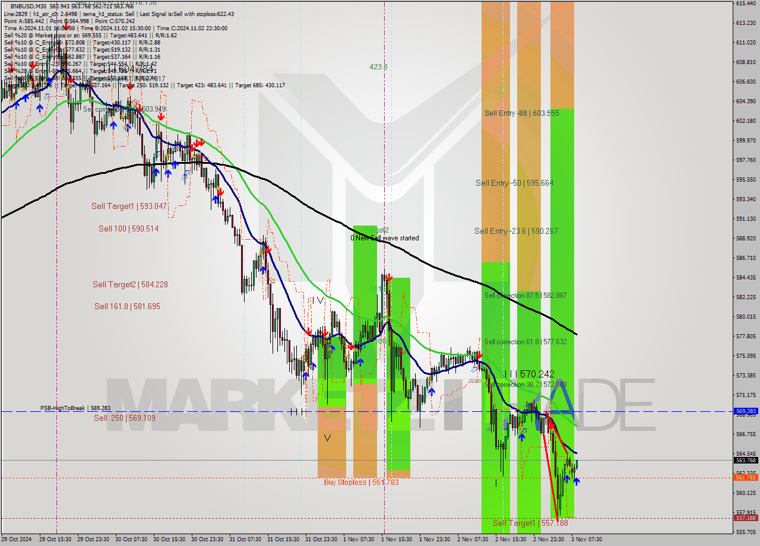The width and height of the screenshot is (760, 546).
Task: Click the 'Point B:564.998' readout
Action: 69,21
